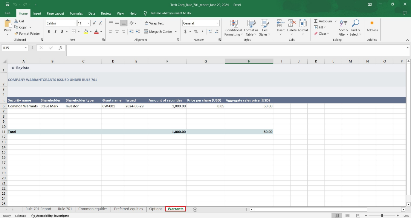Open the Clear dropdown in Editing group
The image size is (411, 218).
[321, 33]
